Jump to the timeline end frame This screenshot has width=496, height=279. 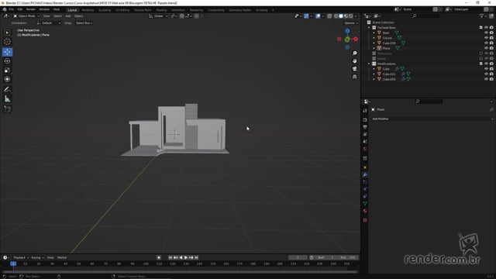196,257
